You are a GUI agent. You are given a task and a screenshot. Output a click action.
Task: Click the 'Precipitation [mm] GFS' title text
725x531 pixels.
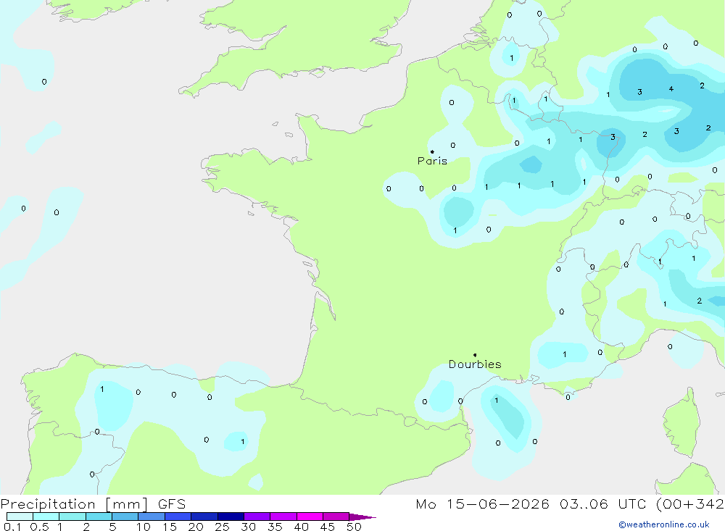(93, 503)
